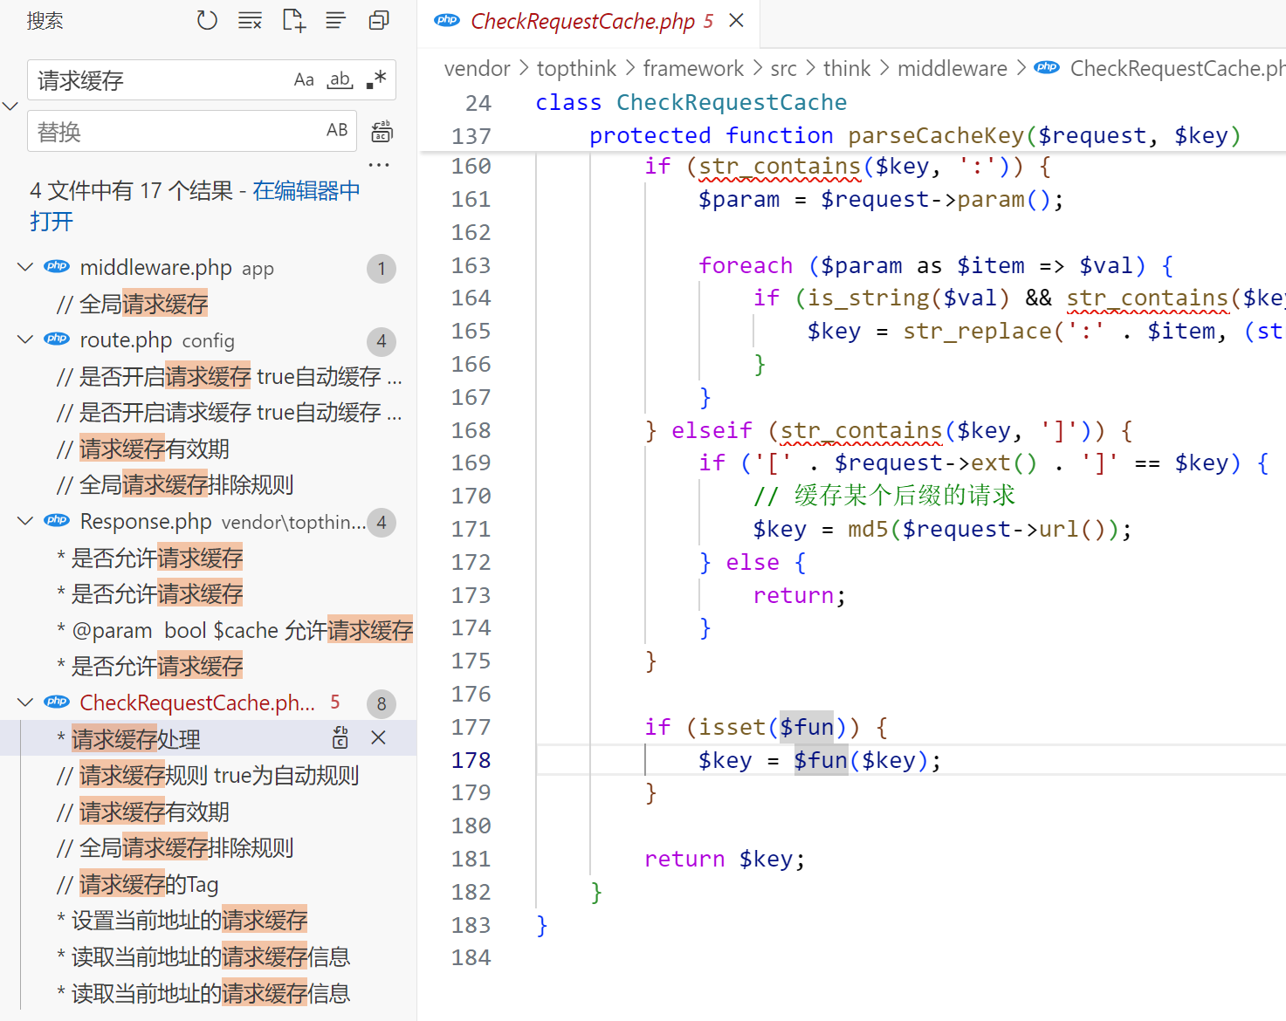The width and height of the screenshot is (1286, 1021).
Task: Toggle regular expression search
Action: (x=375, y=80)
